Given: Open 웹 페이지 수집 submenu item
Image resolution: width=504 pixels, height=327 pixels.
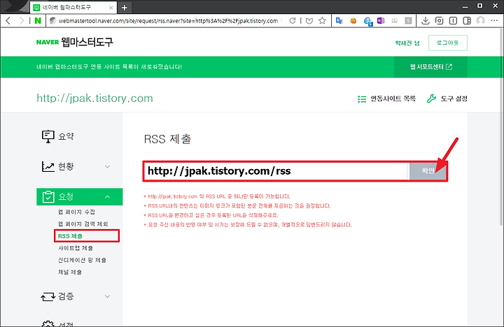Looking at the screenshot, I should click(x=76, y=212).
